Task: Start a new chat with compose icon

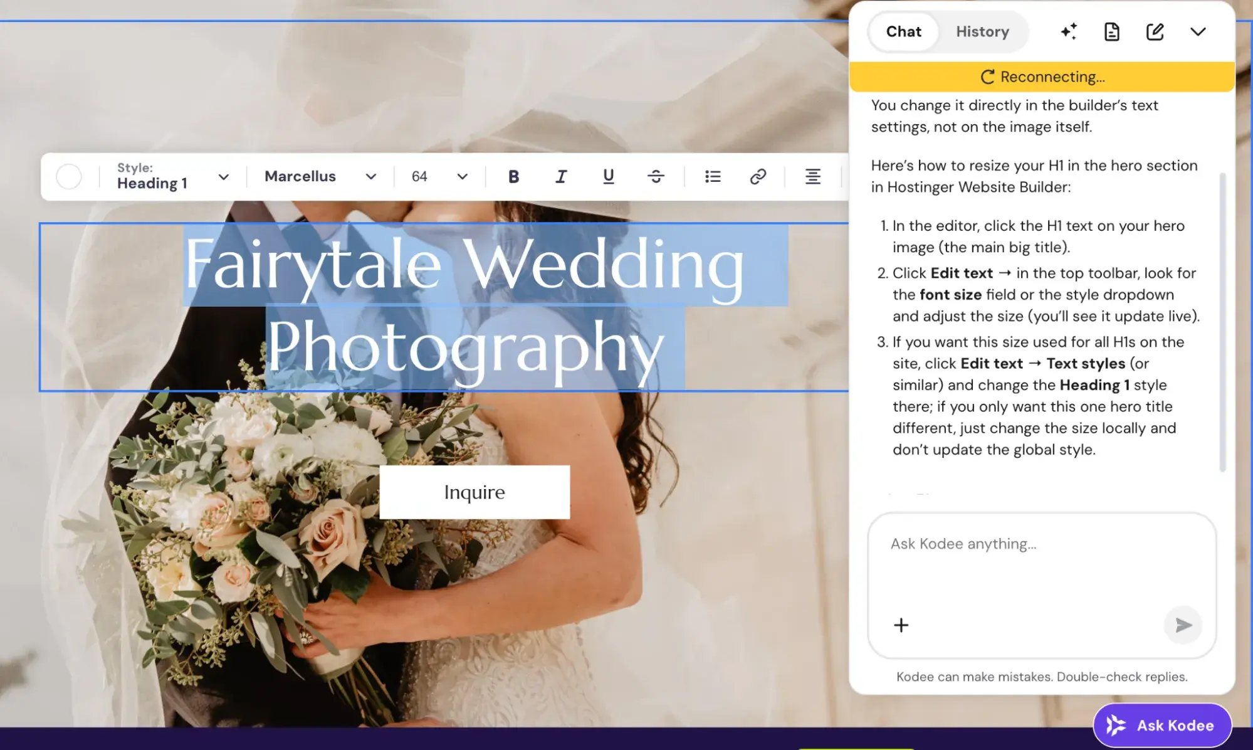Action: (1155, 31)
